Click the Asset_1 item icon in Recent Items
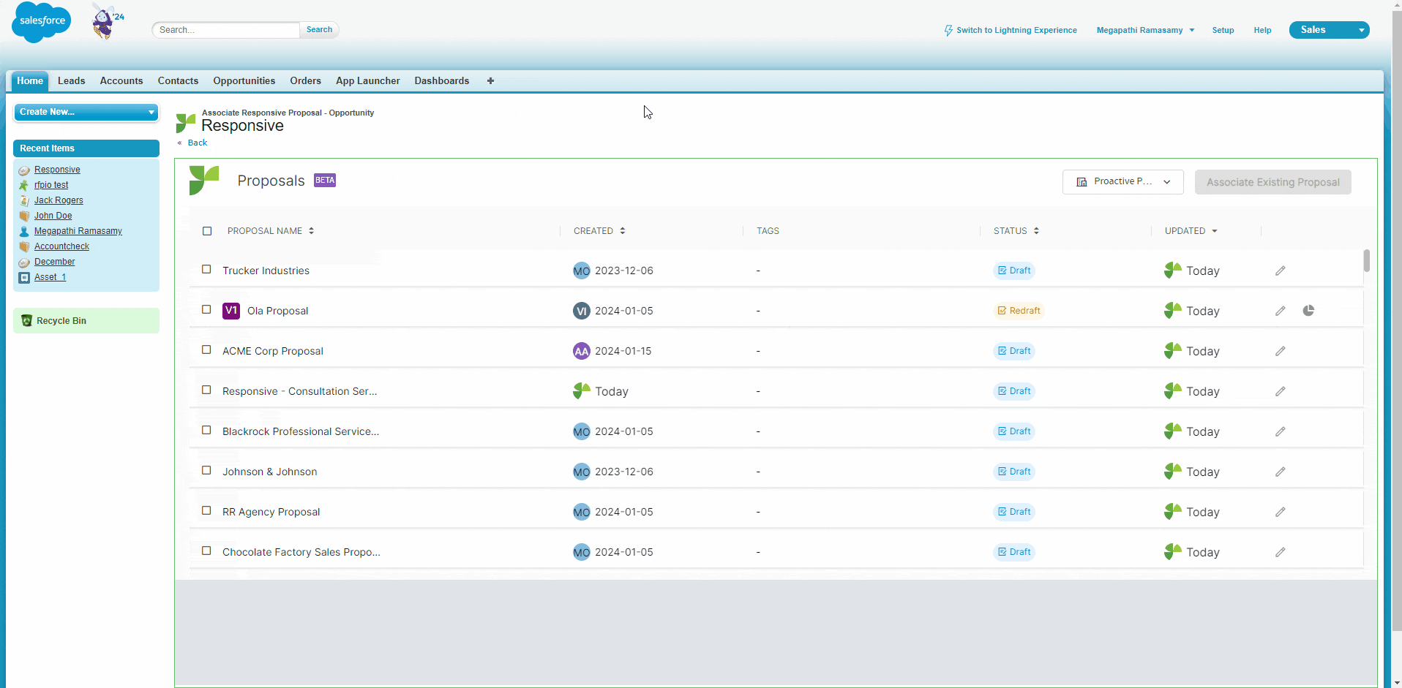 24,278
